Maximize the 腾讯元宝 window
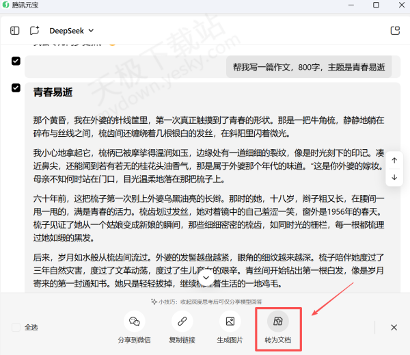410x355 pixels. point(376,5)
